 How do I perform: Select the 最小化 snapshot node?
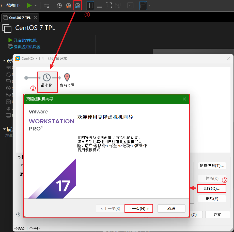47,80
